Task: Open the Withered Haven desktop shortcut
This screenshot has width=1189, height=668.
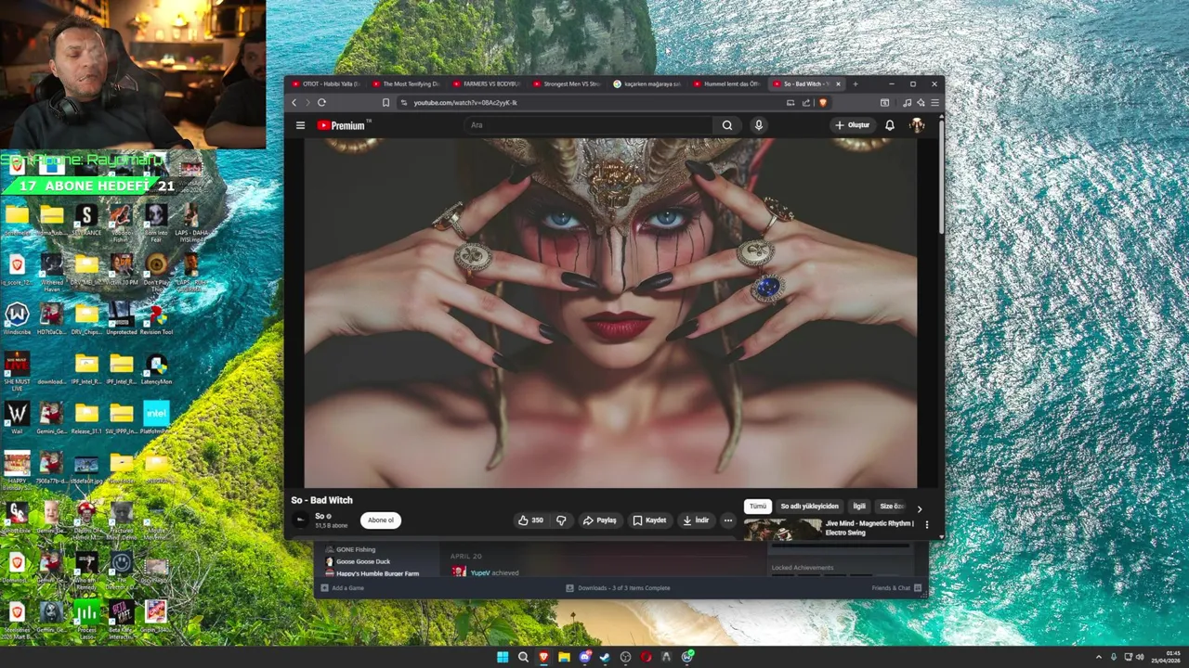Action: click(52, 270)
